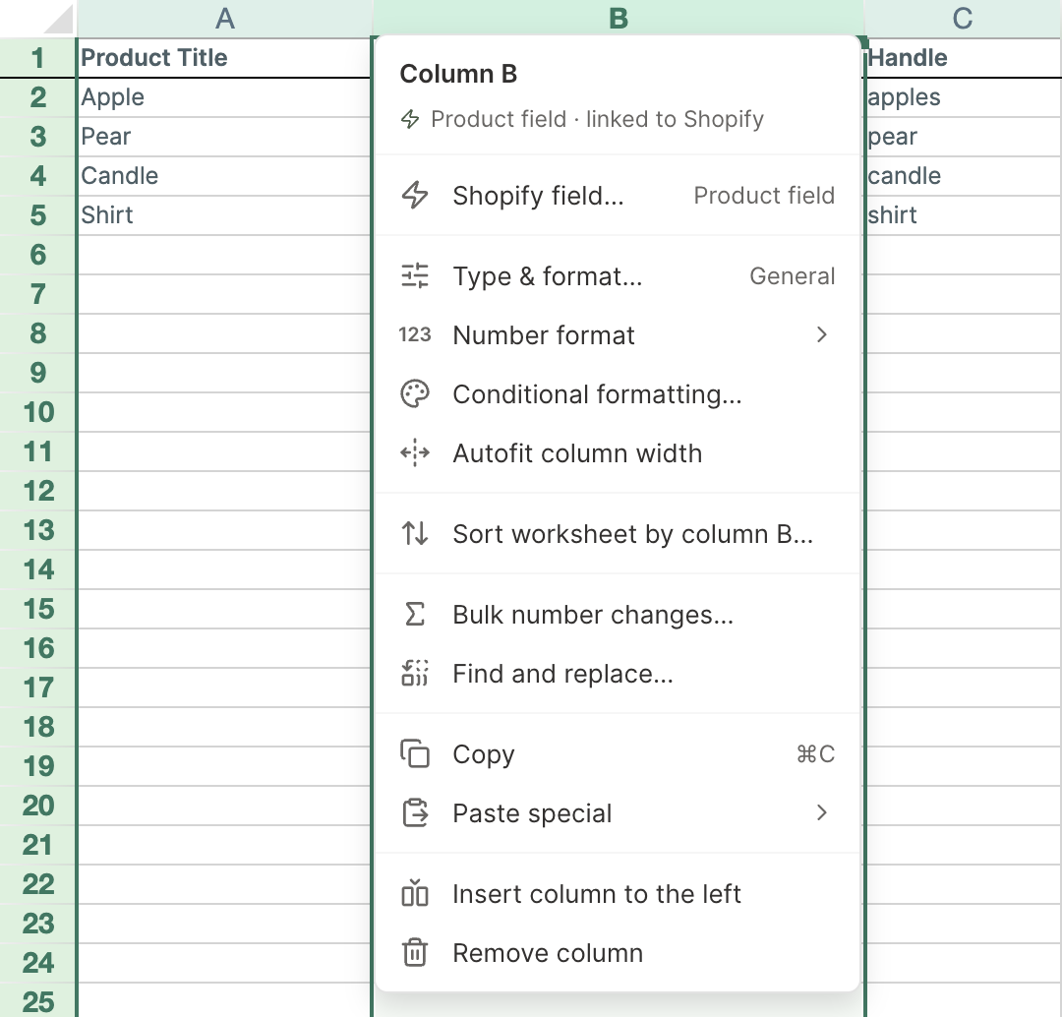Open Bulk number changes... dialog

point(617,614)
